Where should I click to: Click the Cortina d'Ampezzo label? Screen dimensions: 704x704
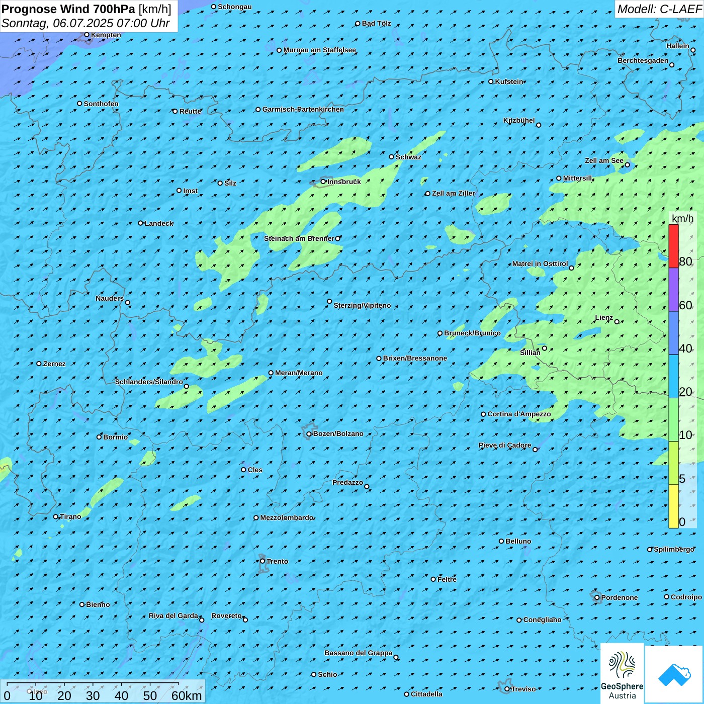click(519, 414)
